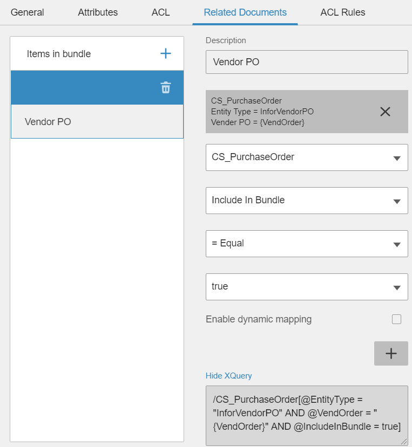The height and width of the screenshot is (447, 412).
Task: Select the ACL tab
Action: (x=160, y=12)
